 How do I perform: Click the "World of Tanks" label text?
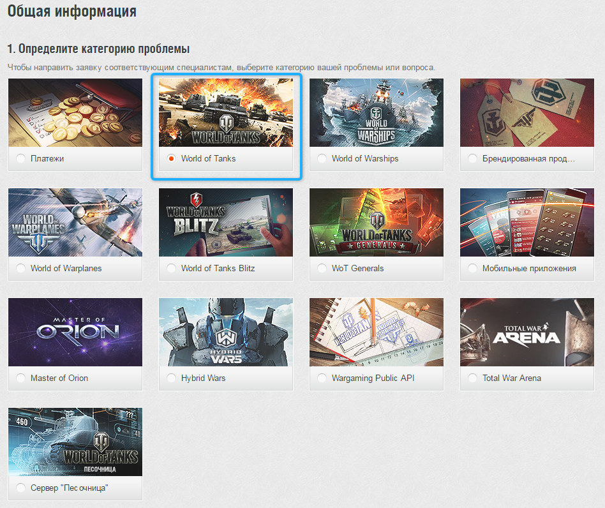pos(208,158)
